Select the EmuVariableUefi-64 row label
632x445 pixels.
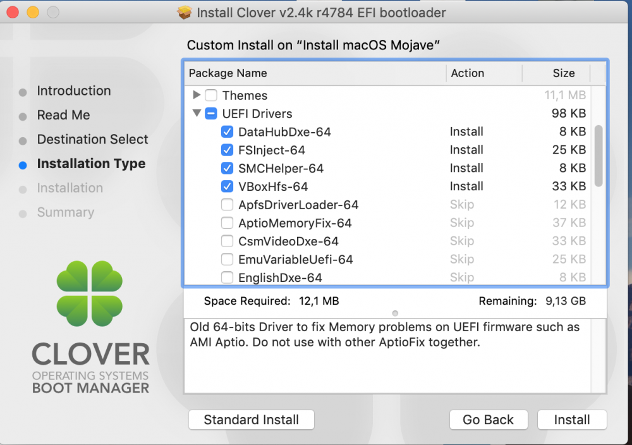pyautogui.click(x=295, y=259)
